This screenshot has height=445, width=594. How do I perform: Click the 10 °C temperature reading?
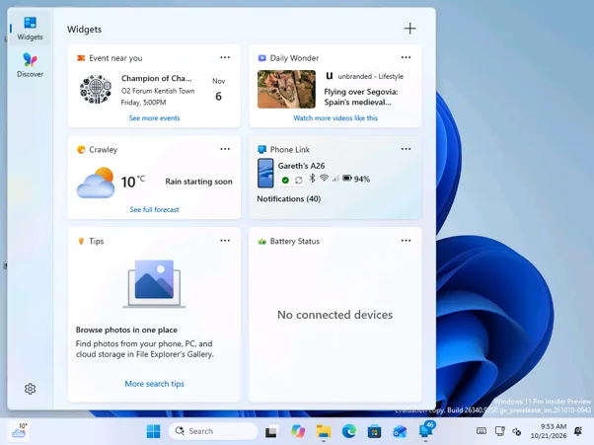point(132,182)
